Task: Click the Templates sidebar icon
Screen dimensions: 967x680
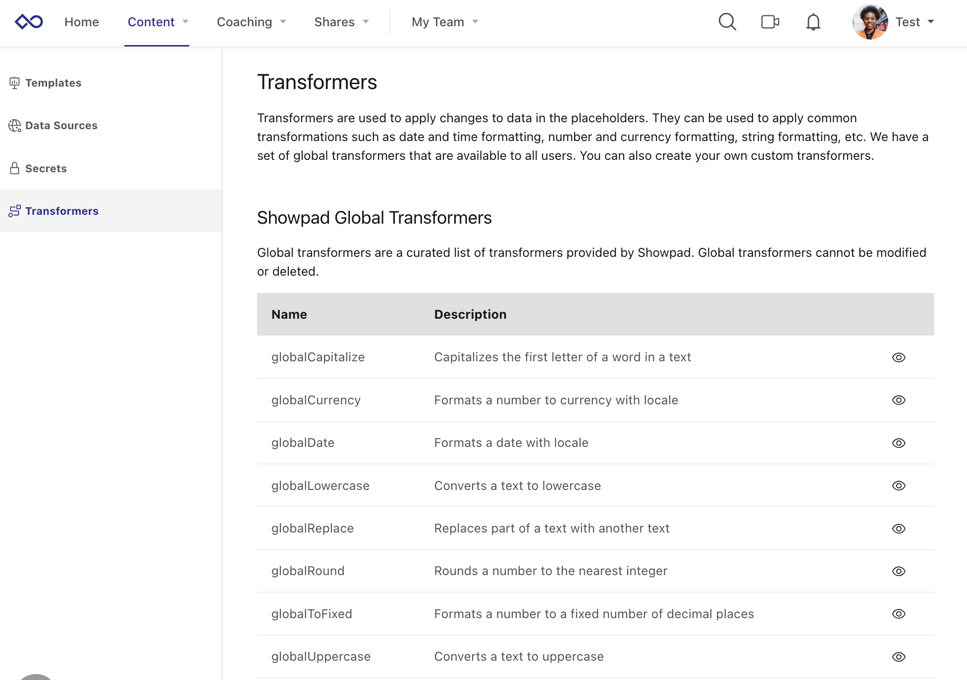Action: click(15, 83)
